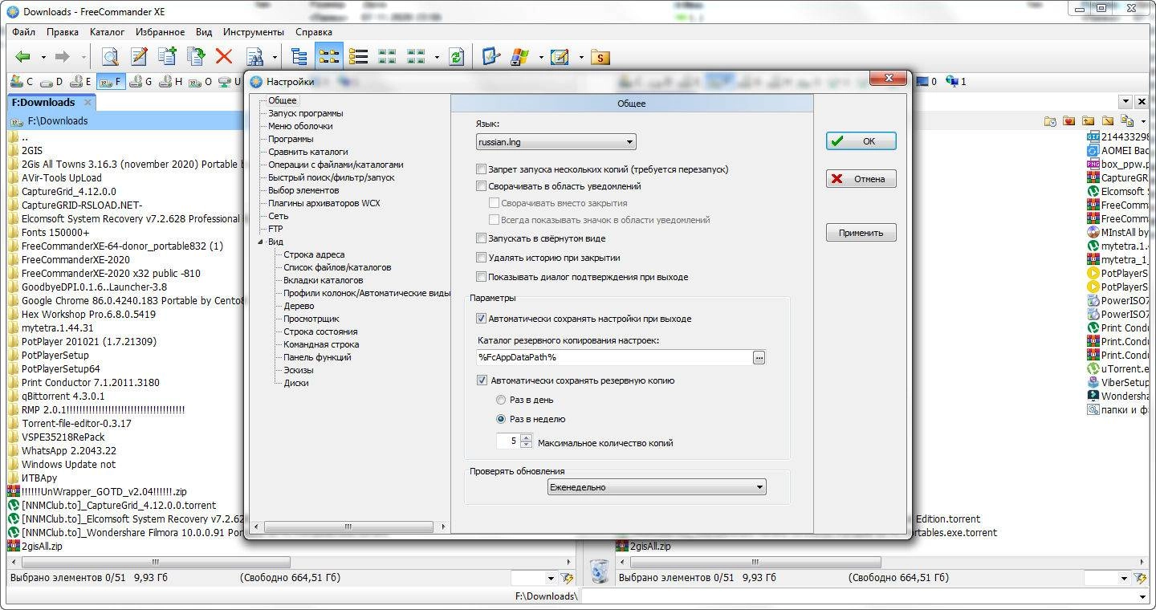Enable 'Удалять историю при закрытии' checkbox
This screenshot has width=1156, height=610.
(481, 258)
